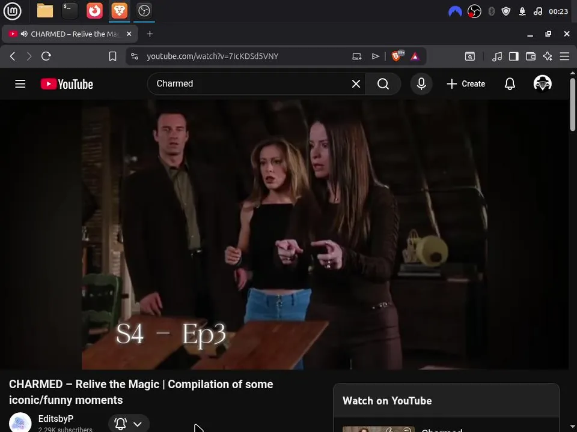Open Brave Shields lion icon

click(397, 56)
